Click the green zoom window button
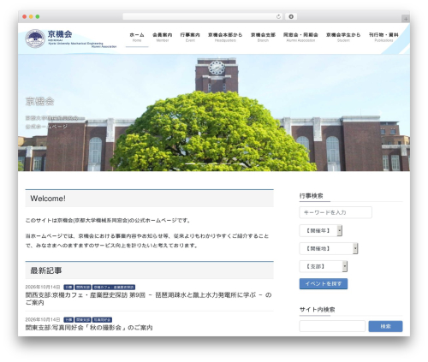 38,17
